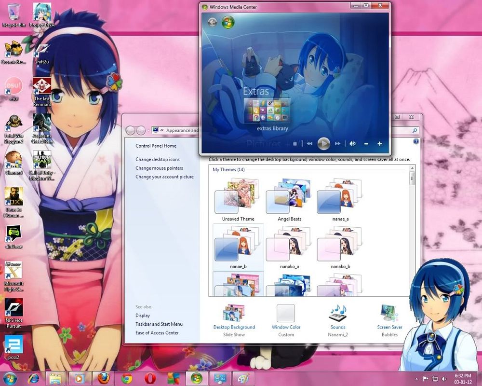Select the pcsx2 desktop shortcut

tap(13, 348)
